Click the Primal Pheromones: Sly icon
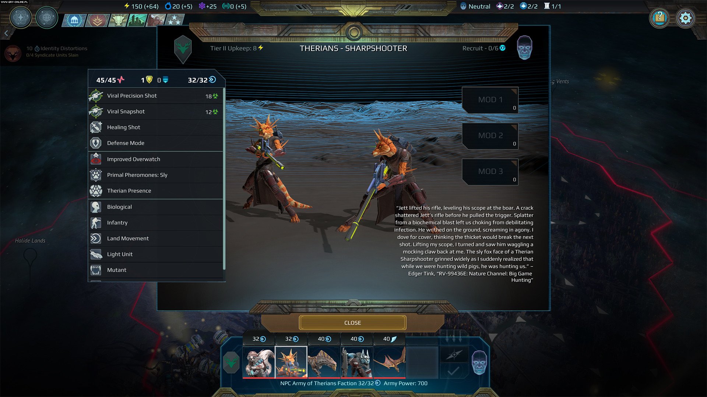 pos(96,175)
